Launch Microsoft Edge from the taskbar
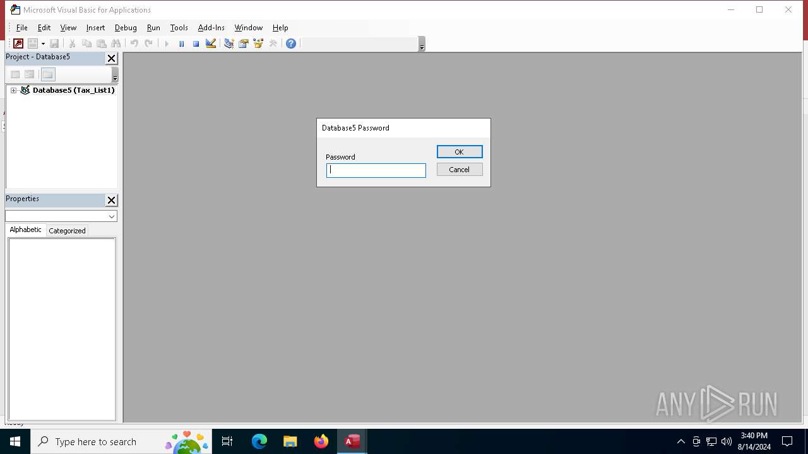This screenshot has width=808, height=454. pyautogui.click(x=259, y=441)
